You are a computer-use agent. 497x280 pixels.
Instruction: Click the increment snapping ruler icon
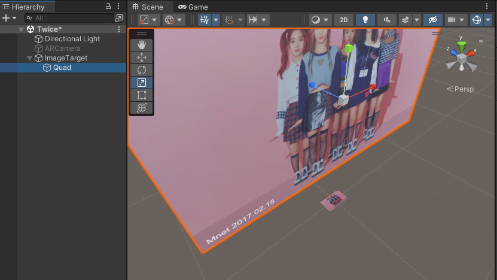[253, 20]
